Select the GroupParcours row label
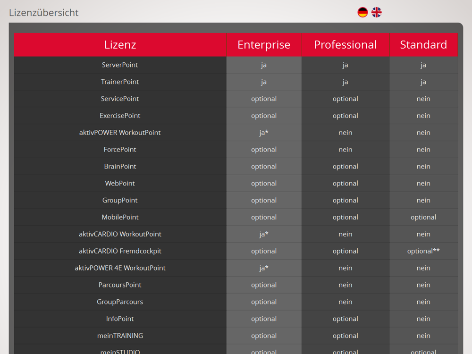This screenshot has height=354, width=472. coord(120,302)
